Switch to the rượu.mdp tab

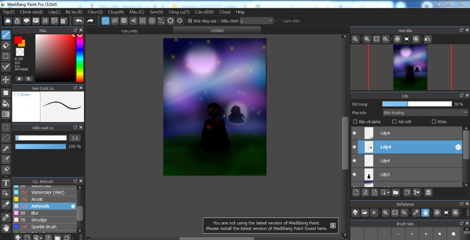pos(129,31)
